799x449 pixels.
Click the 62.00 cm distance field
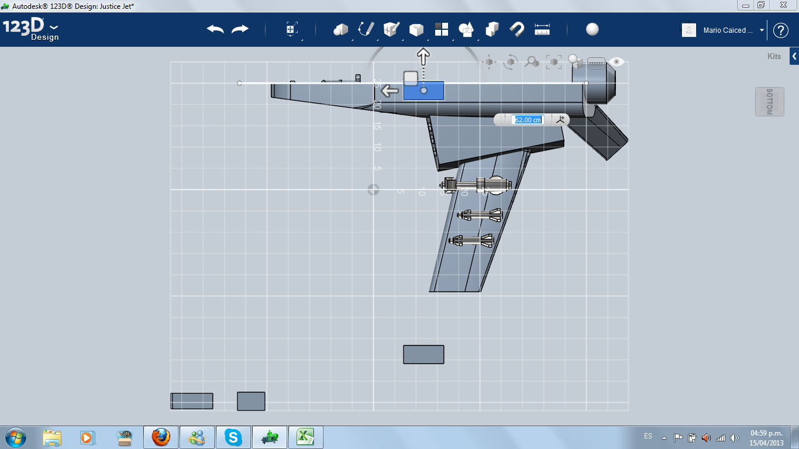click(527, 120)
